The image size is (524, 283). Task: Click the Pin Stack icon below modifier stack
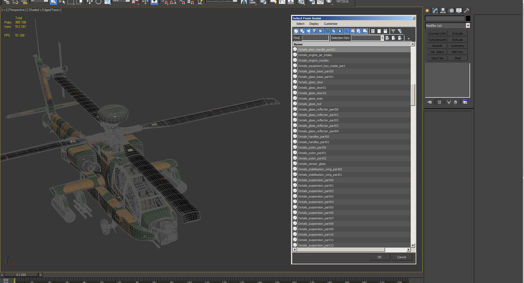(429, 102)
